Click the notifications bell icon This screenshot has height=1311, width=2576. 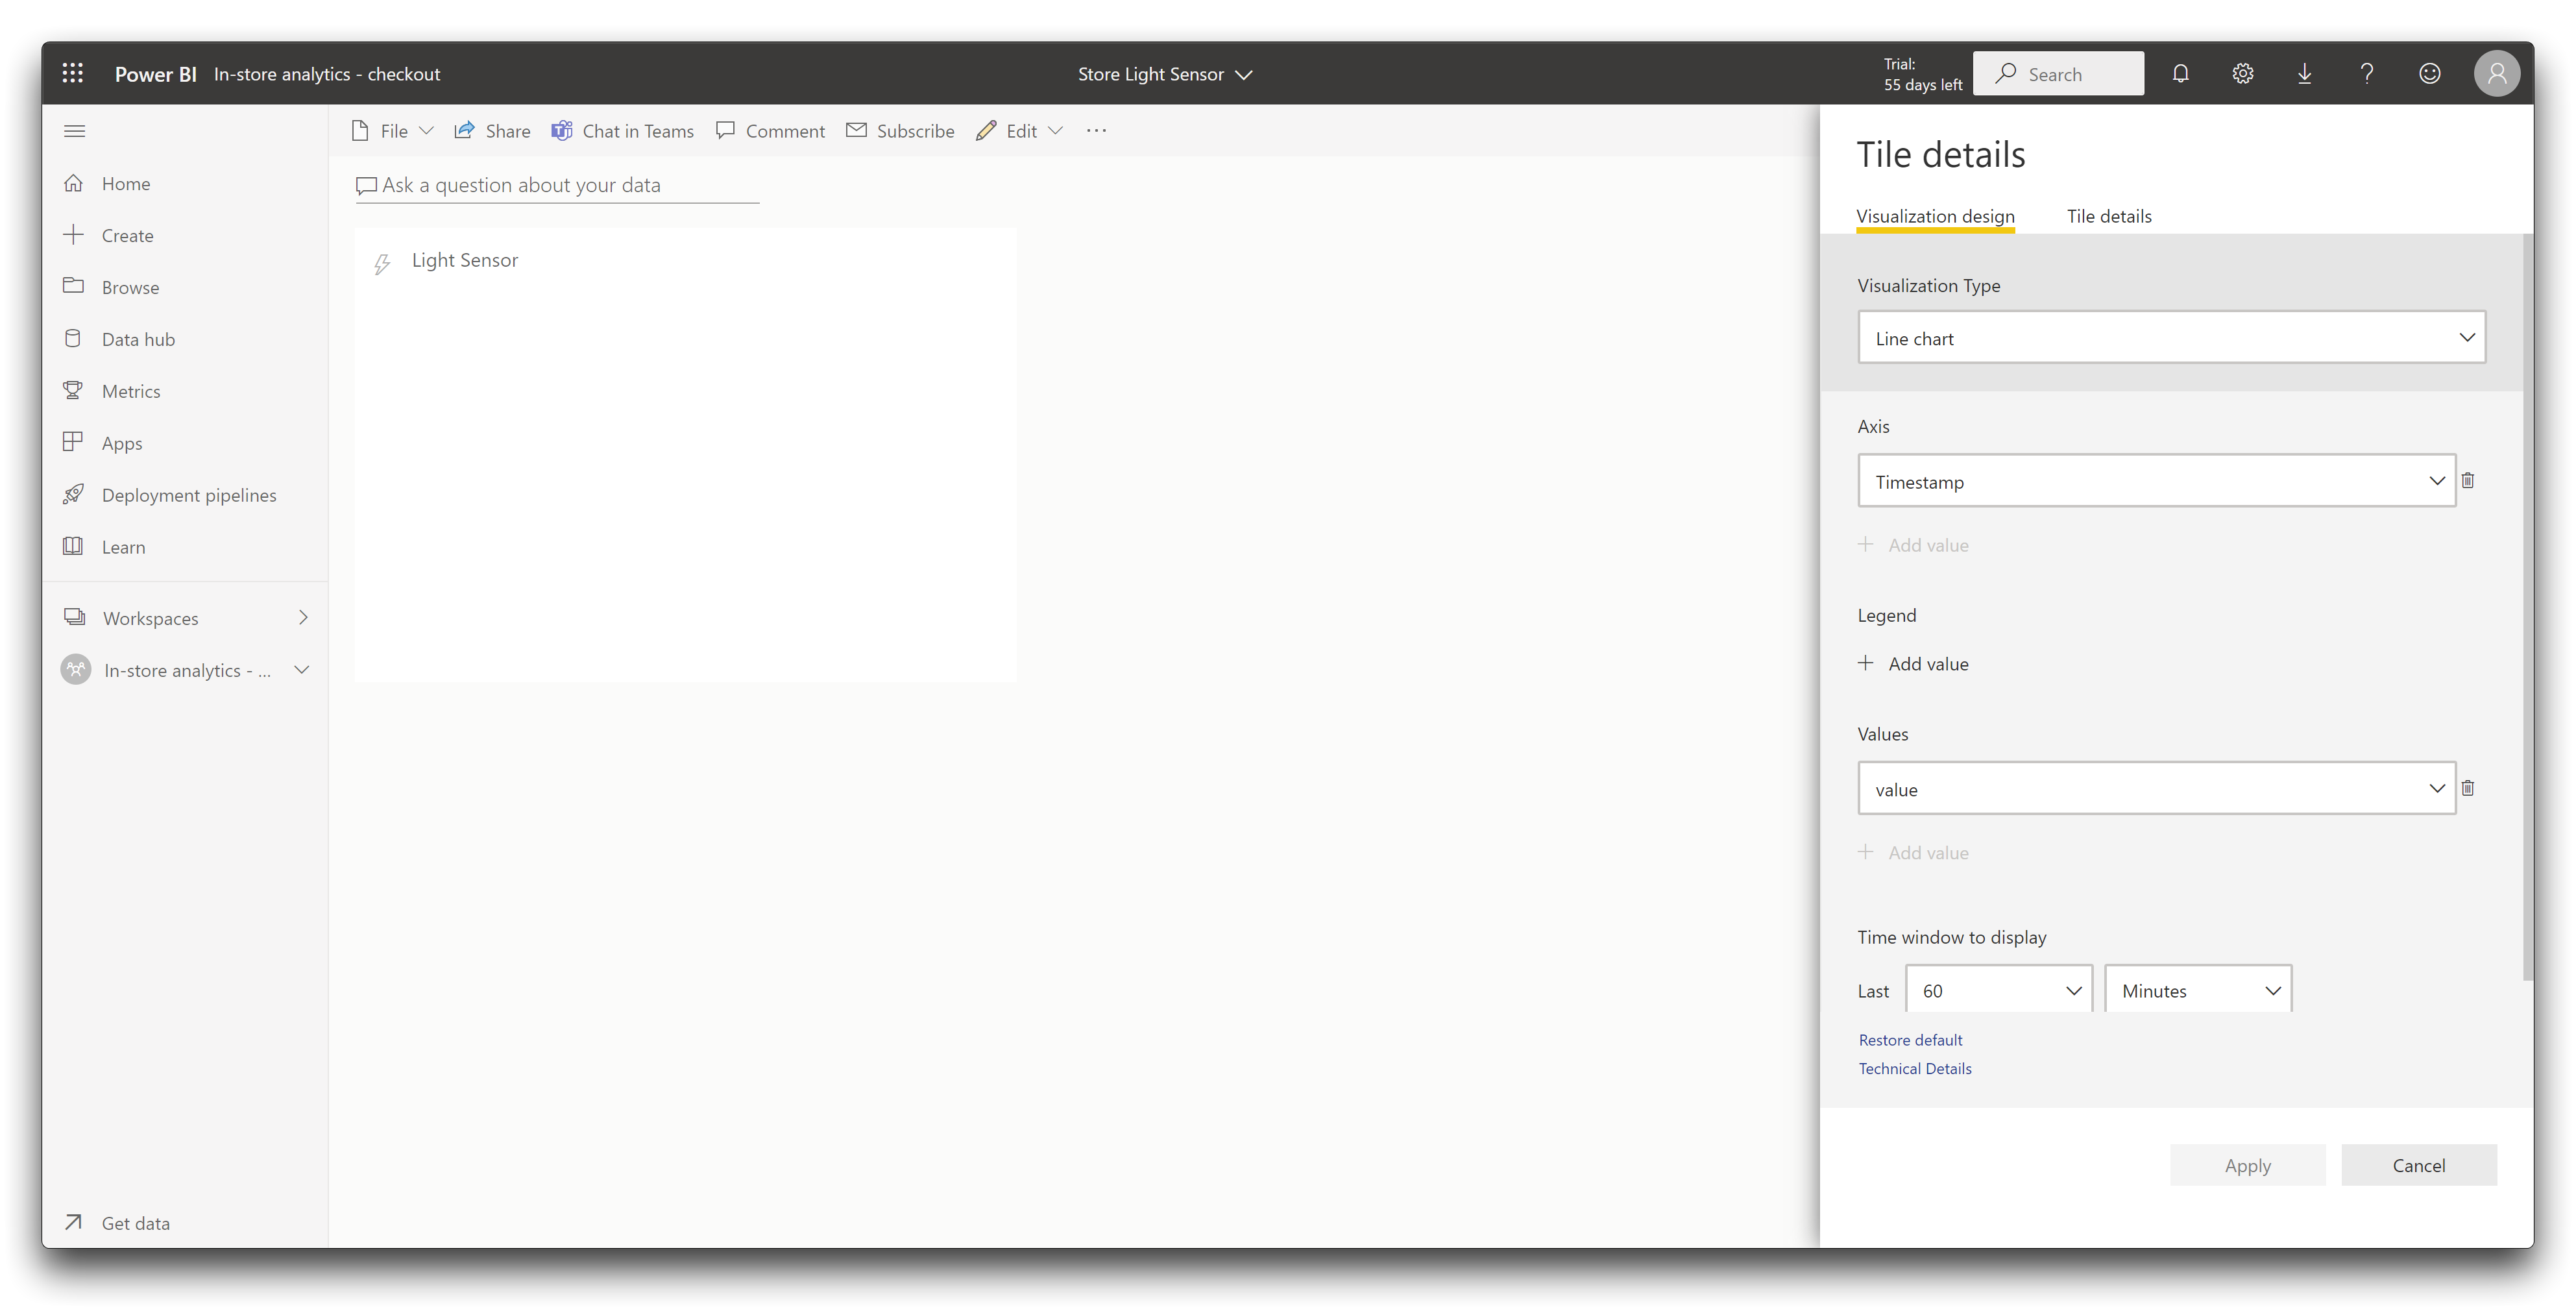[x=2180, y=73]
